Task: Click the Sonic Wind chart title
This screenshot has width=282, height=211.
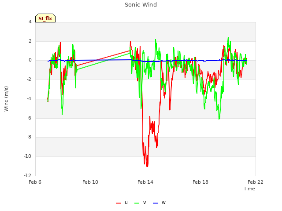Action: click(141, 5)
